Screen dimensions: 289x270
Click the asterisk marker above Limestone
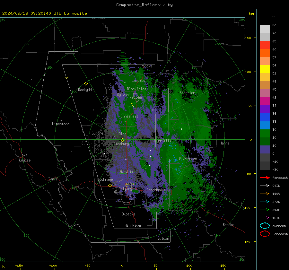pyautogui.click(x=61, y=121)
